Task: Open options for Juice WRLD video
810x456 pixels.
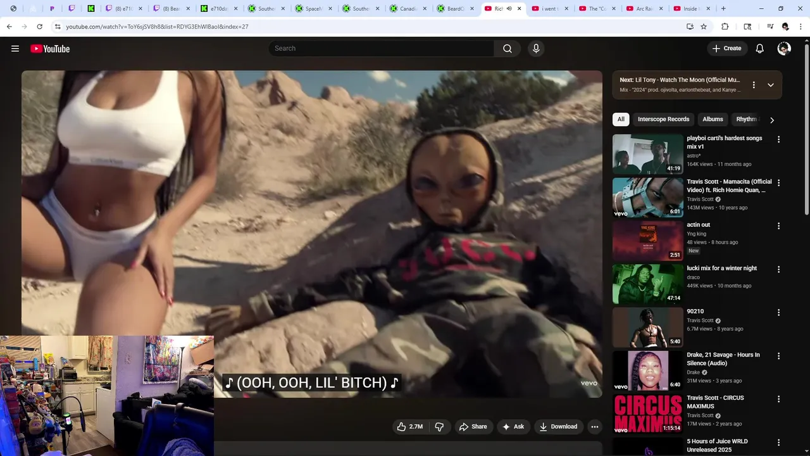Action: (778, 442)
